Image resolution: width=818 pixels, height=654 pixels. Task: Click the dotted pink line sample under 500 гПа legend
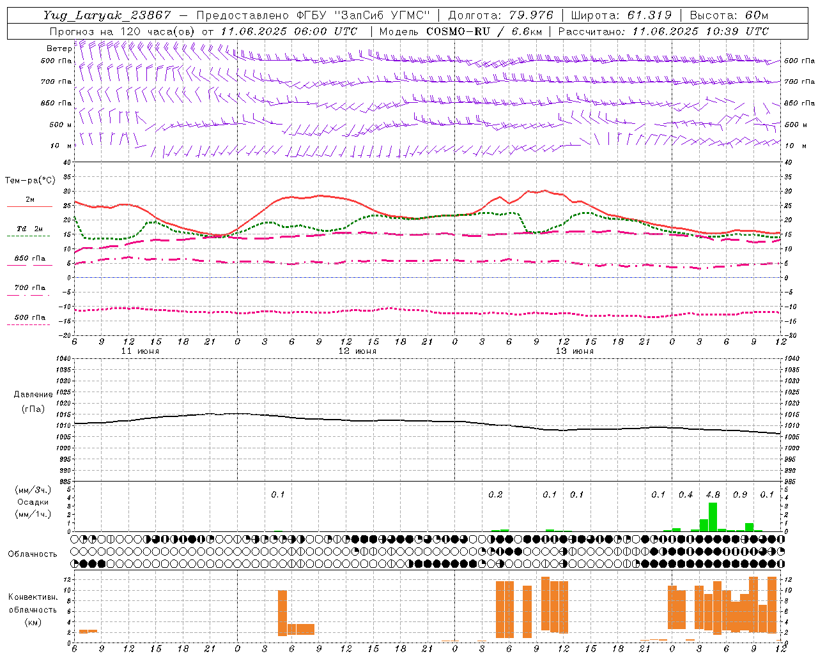[x=29, y=325]
